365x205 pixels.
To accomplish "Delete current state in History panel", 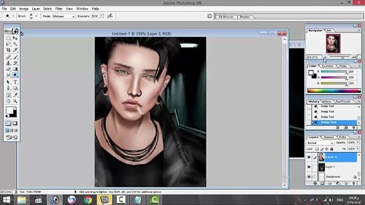I will coord(354,128).
